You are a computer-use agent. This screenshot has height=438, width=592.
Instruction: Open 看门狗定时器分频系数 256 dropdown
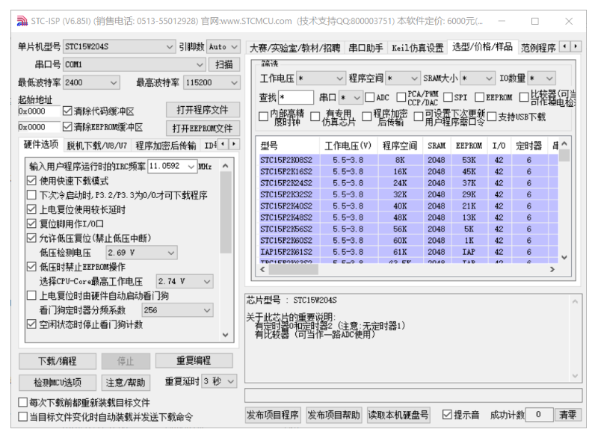point(177,310)
